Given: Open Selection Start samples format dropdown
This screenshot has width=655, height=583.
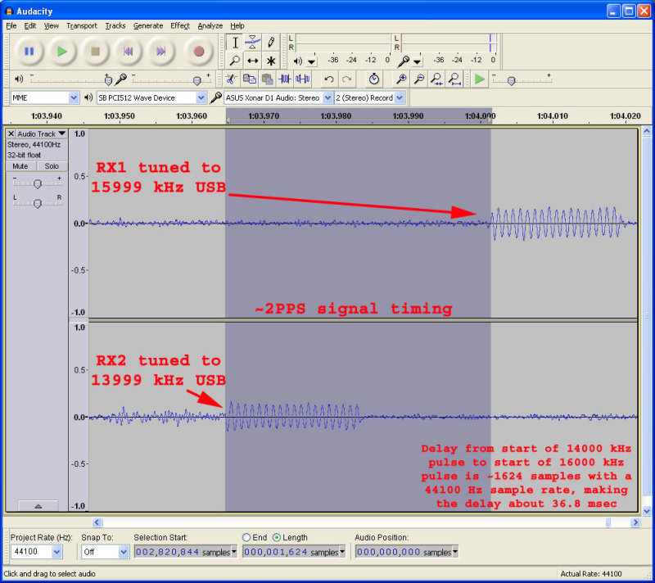Looking at the screenshot, I should pyautogui.click(x=234, y=552).
